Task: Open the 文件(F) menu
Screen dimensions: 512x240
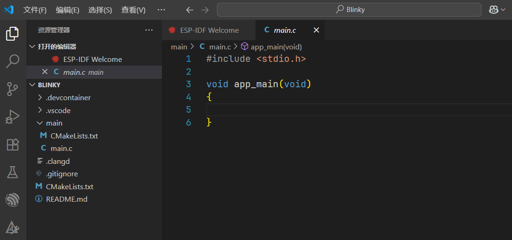Action: [x=35, y=10]
